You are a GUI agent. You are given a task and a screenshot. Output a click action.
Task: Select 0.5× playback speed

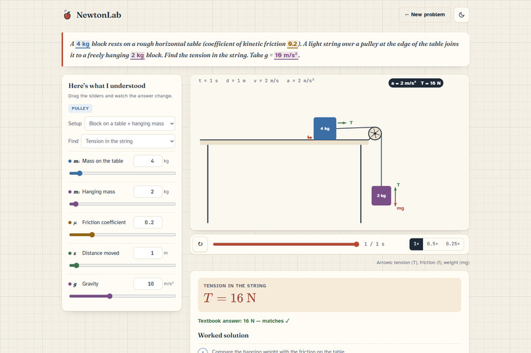point(432,244)
